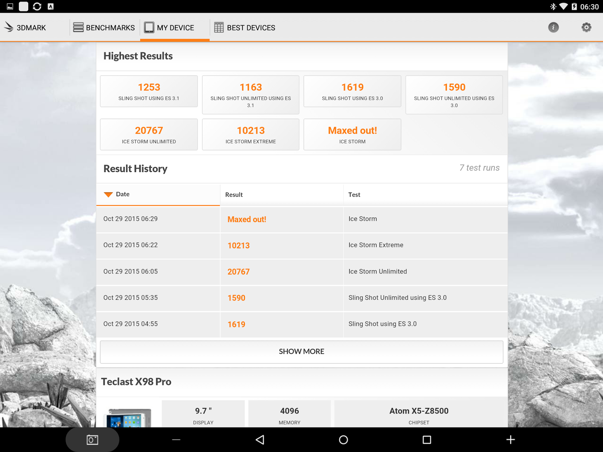Tap the volume down minus icon
Image resolution: width=603 pixels, height=452 pixels.
click(x=176, y=440)
